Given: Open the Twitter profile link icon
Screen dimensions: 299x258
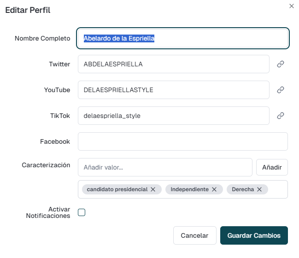Looking at the screenshot, I should tap(280, 64).
